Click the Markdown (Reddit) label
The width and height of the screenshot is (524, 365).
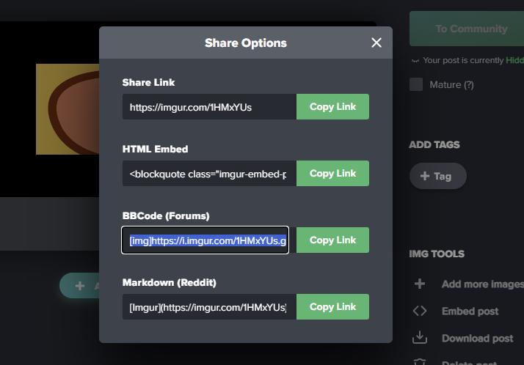click(x=169, y=283)
